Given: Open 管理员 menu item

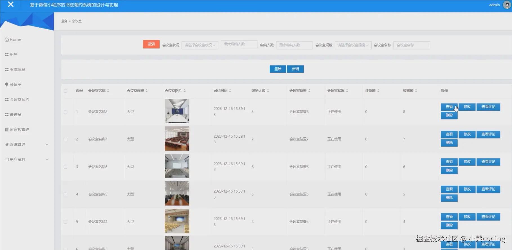Looking at the screenshot, I should (13, 114).
